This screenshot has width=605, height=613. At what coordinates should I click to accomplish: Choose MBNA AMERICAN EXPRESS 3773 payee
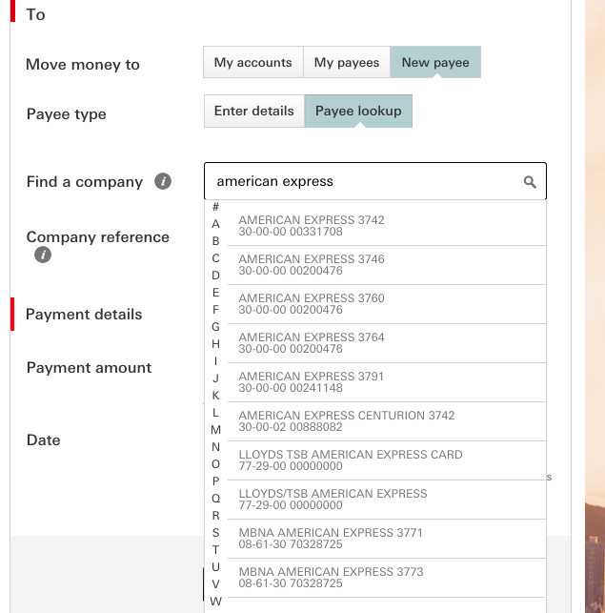[x=387, y=578]
